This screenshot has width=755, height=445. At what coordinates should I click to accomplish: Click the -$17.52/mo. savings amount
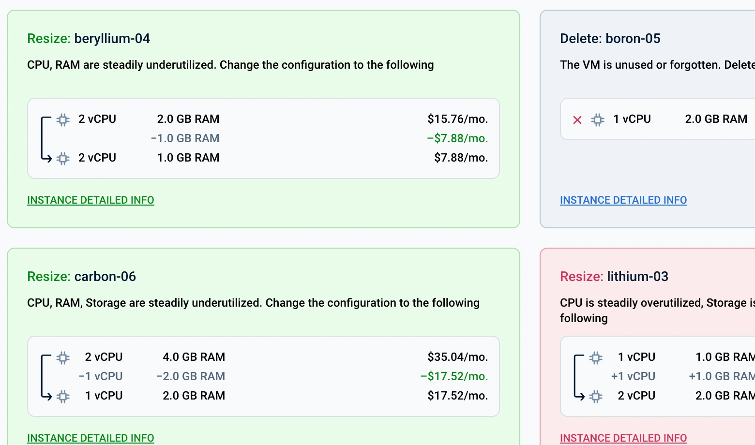[x=454, y=376]
